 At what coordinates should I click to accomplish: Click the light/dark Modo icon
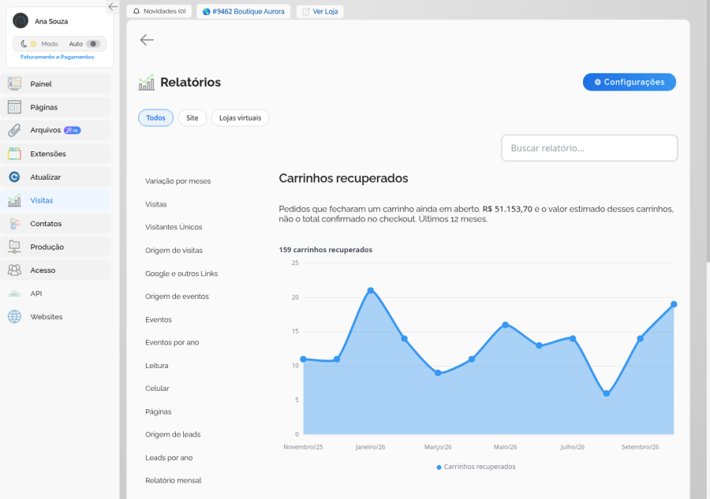click(x=28, y=44)
